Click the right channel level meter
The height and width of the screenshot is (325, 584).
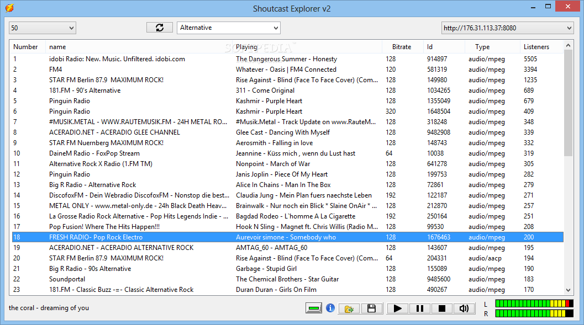point(534,313)
